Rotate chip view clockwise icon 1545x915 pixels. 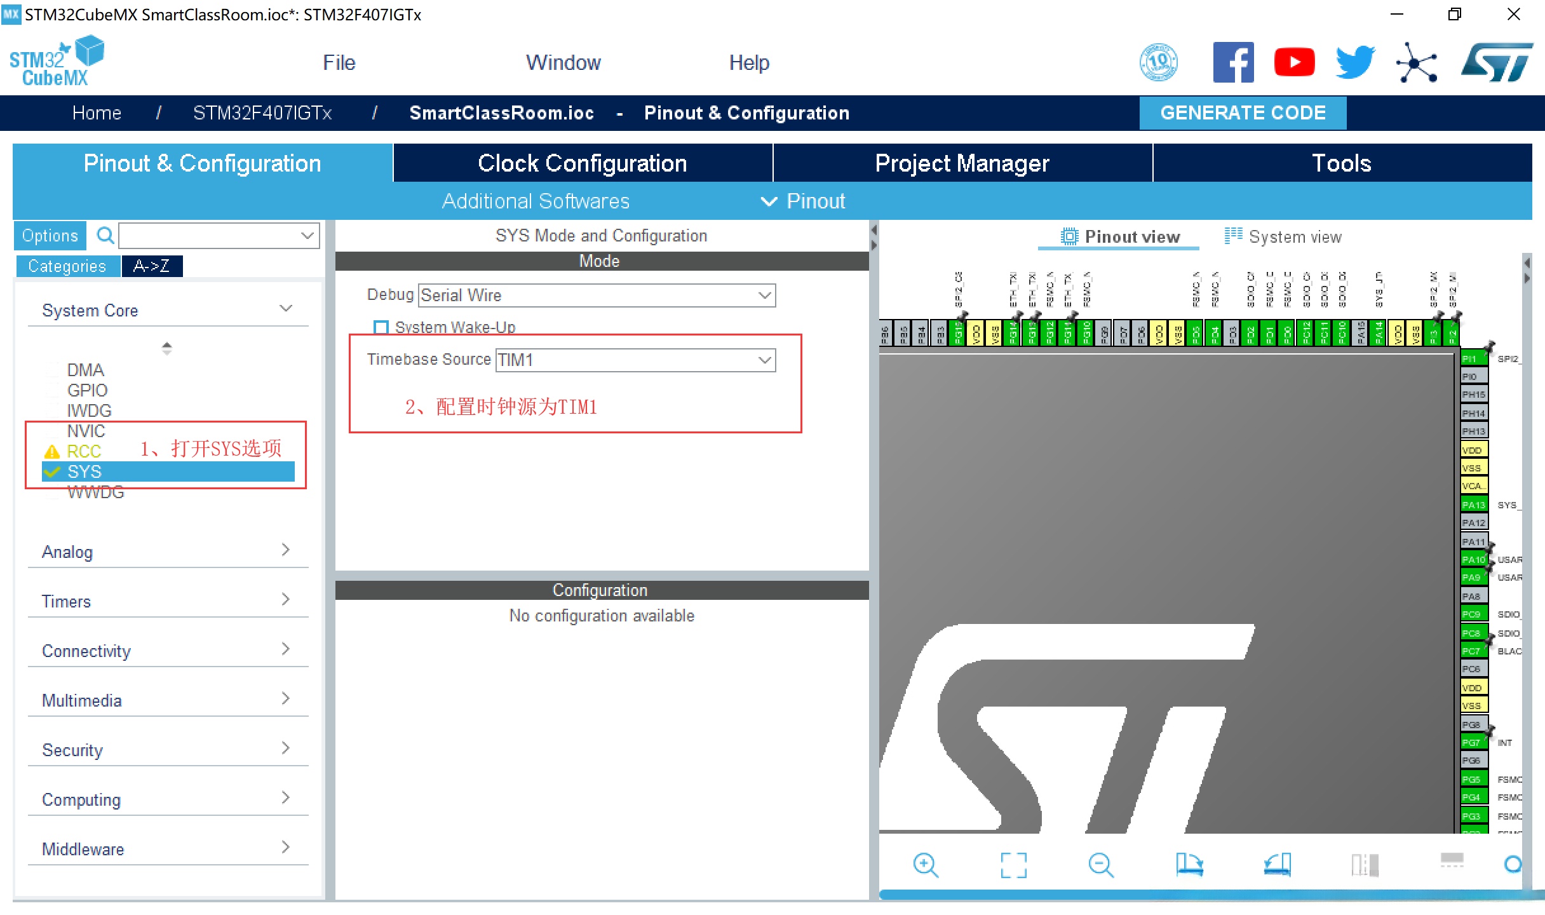point(1189,864)
